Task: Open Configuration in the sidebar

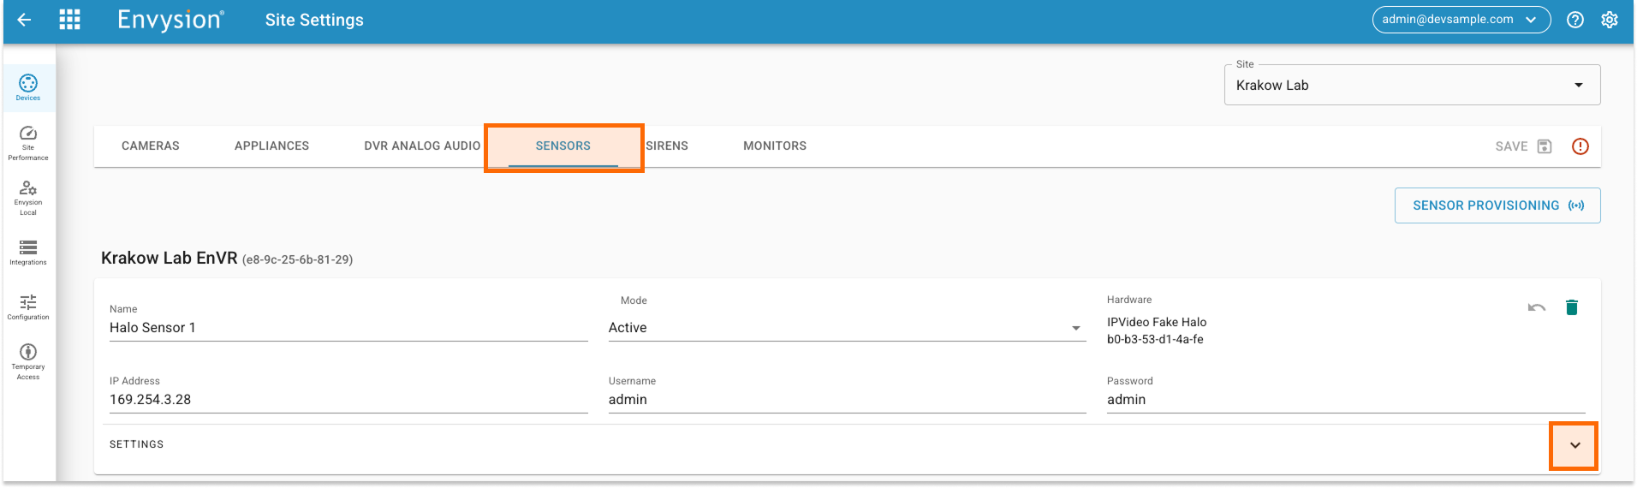Action: (x=28, y=307)
